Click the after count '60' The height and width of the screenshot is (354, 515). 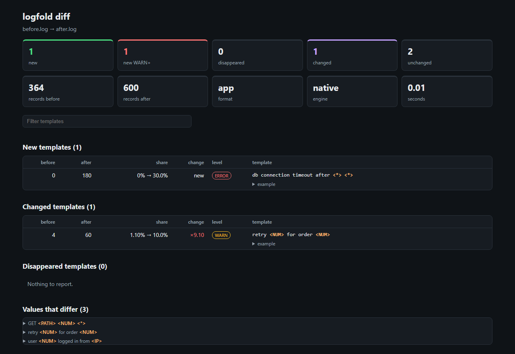[x=88, y=235]
